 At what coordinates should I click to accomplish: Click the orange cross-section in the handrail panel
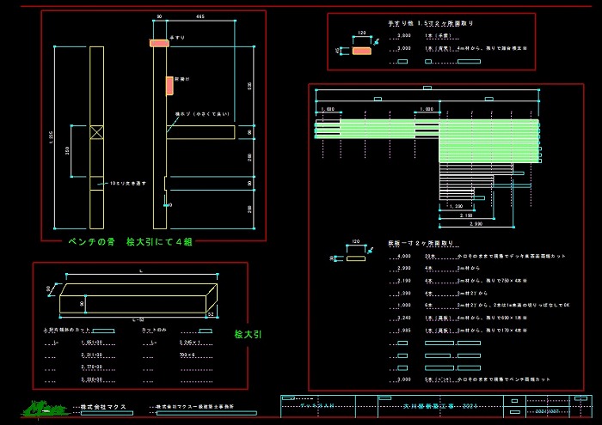362,51
